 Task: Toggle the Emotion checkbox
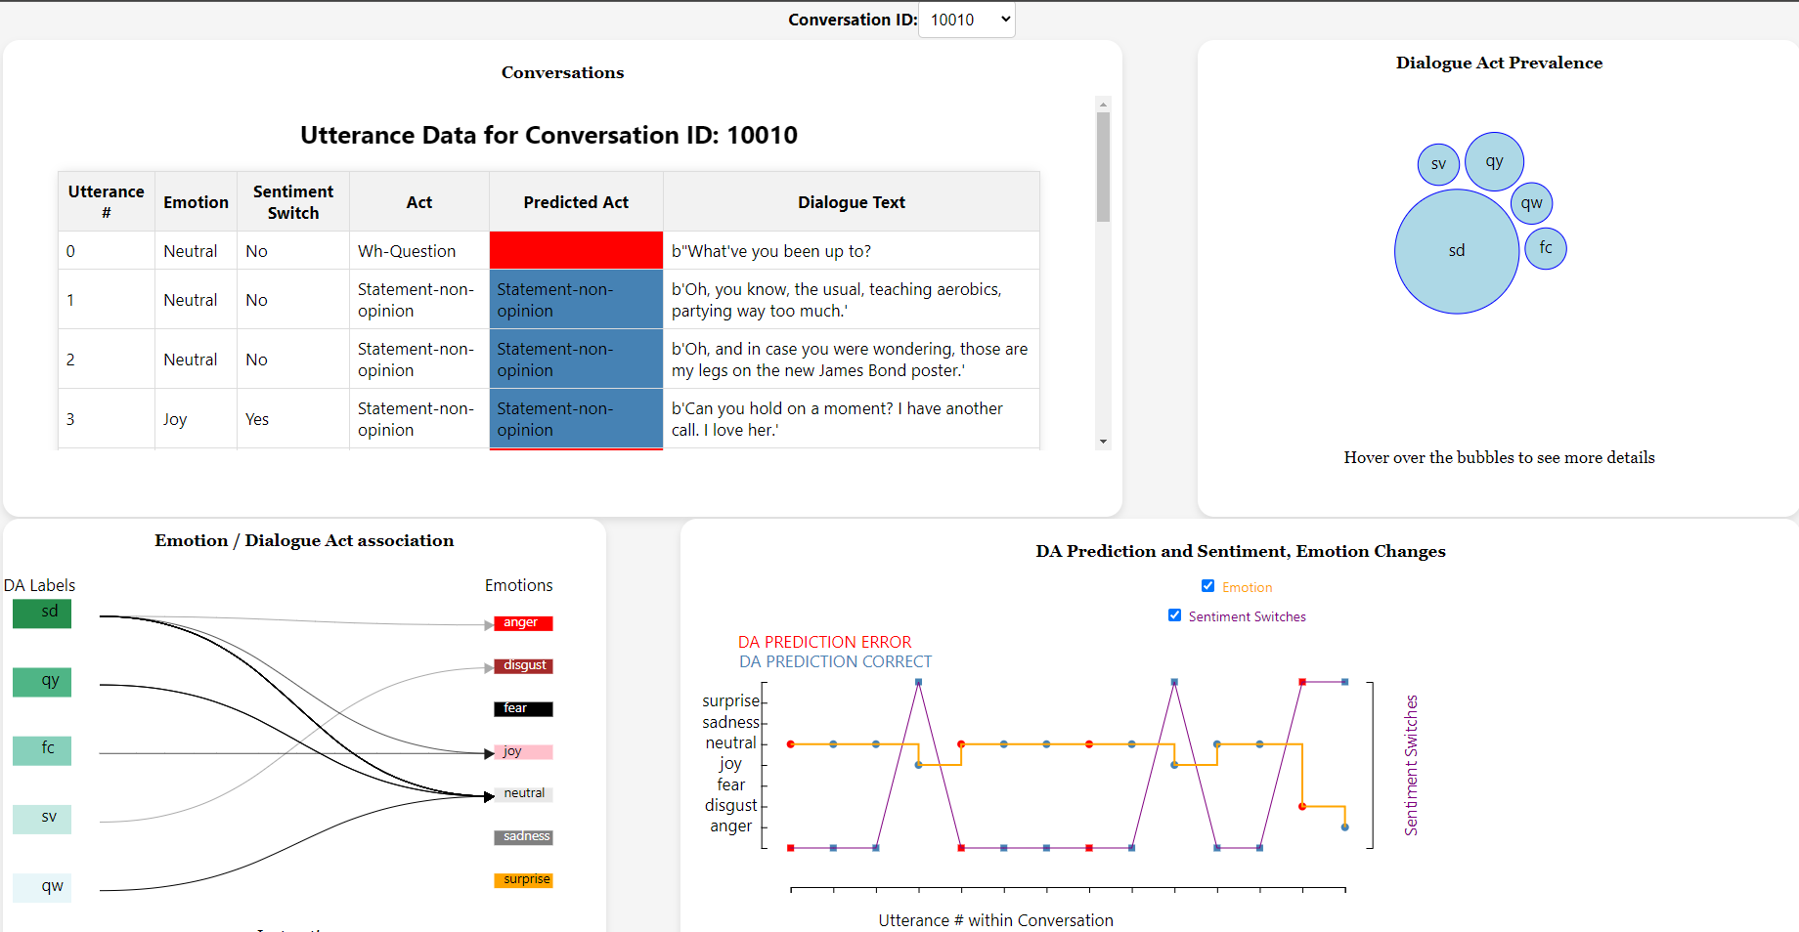(x=1207, y=586)
